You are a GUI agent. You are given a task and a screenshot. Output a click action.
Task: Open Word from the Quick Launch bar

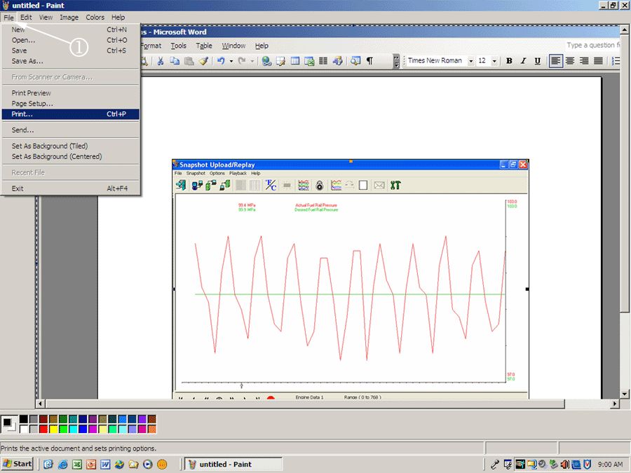105,464
